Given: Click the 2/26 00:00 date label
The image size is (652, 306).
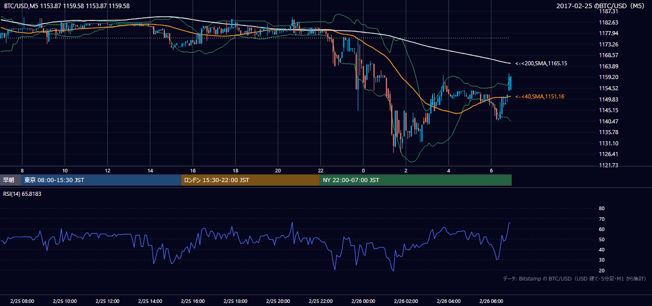Looking at the screenshot, I should click(x=363, y=301).
